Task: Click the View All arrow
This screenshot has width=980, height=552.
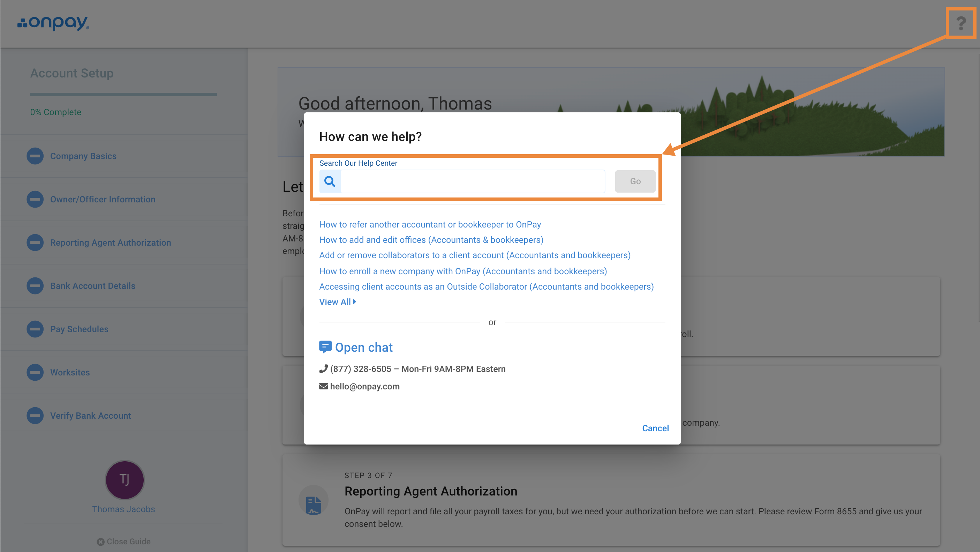Action: tap(355, 301)
